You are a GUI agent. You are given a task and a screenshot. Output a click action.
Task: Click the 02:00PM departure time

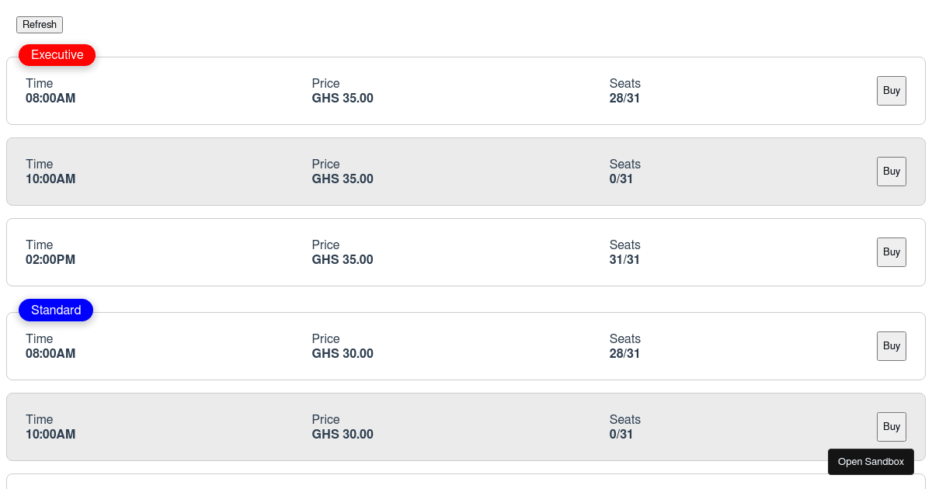pyautogui.click(x=50, y=260)
